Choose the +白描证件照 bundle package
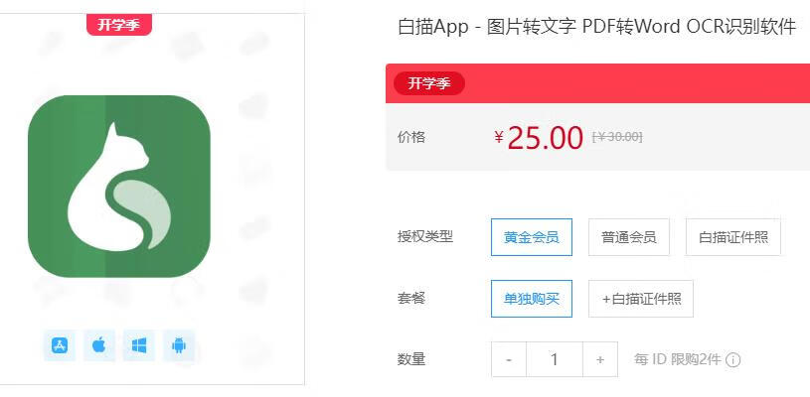 pyautogui.click(x=641, y=299)
